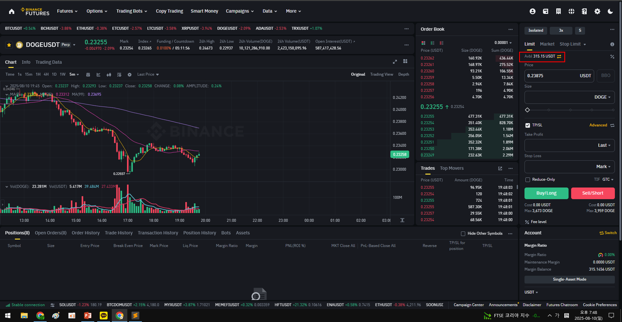Click the chart grid layout icon
The image size is (622, 322).
405,61
